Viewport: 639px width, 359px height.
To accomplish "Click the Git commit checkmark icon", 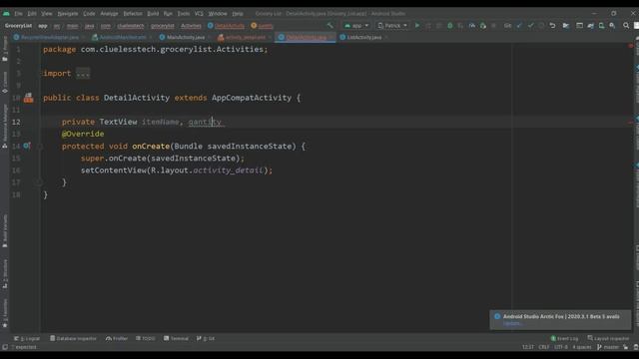I will (x=530, y=25).
